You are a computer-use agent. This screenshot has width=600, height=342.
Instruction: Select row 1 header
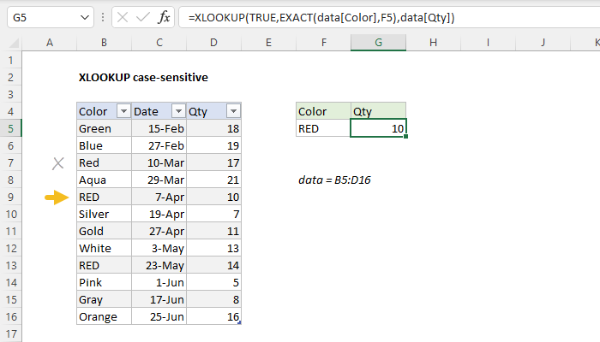tap(10, 61)
